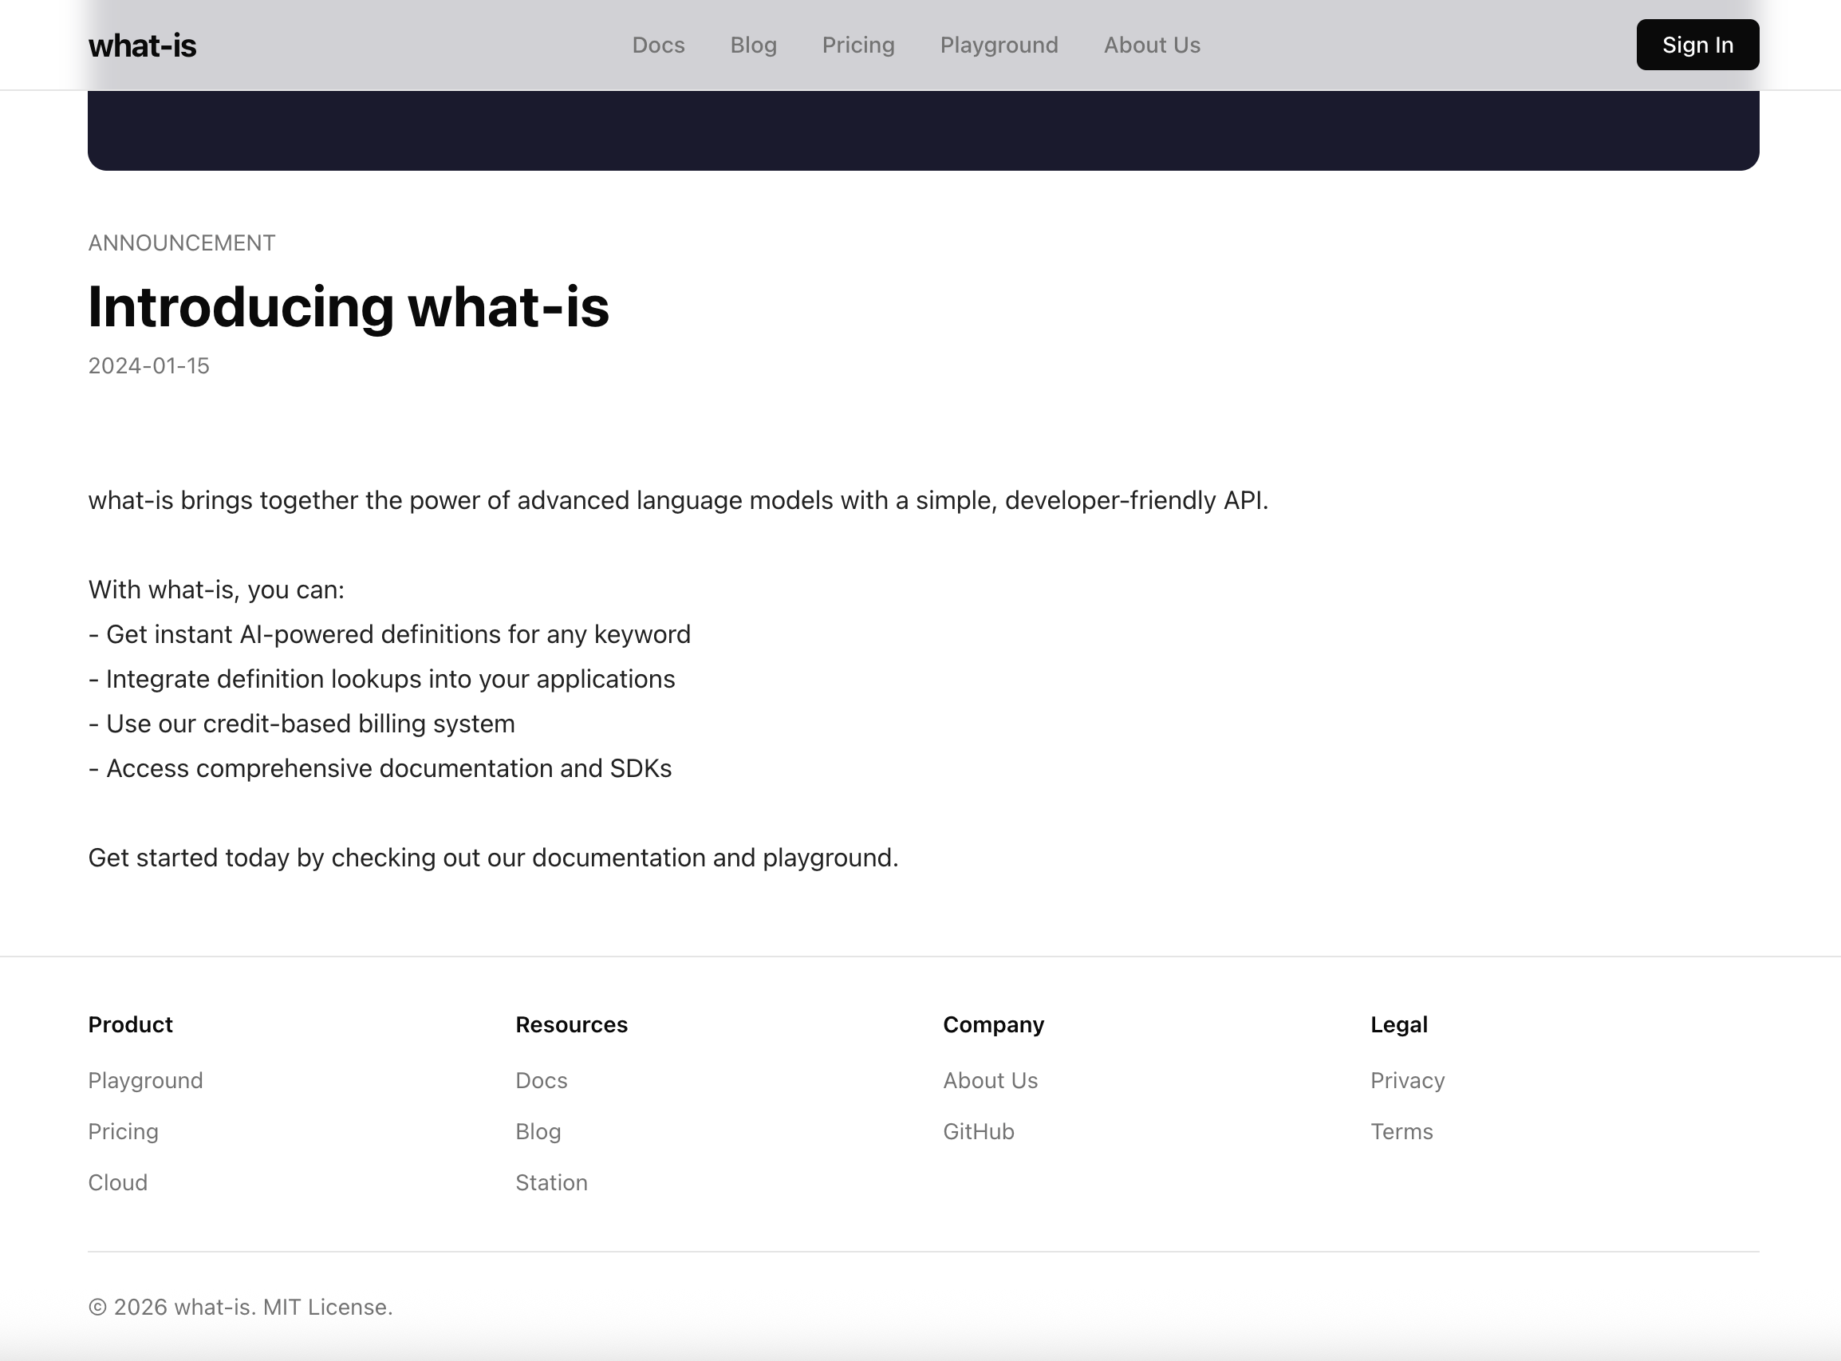Open footer Pricing link under Product

point(123,1131)
